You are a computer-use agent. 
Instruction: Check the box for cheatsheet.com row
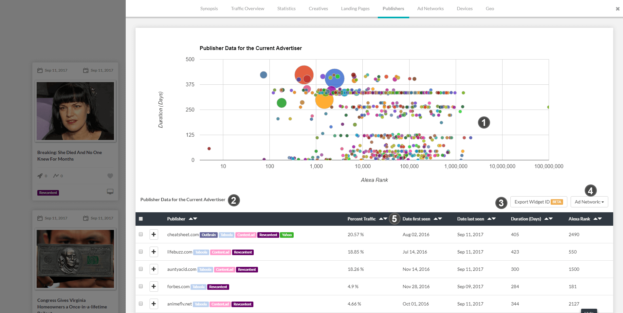[141, 235]
